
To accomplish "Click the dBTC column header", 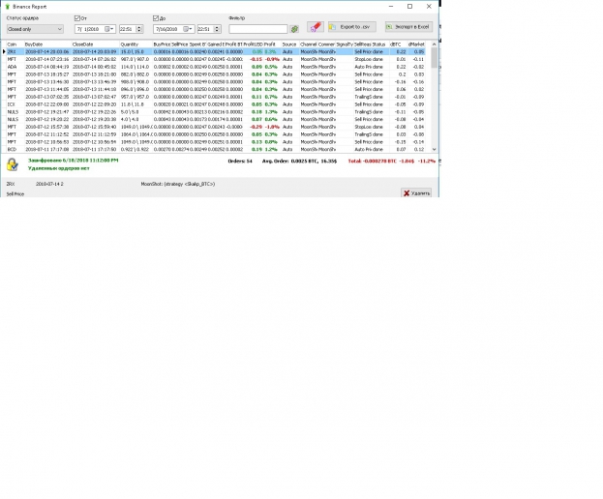I will (x=398, y=44).
